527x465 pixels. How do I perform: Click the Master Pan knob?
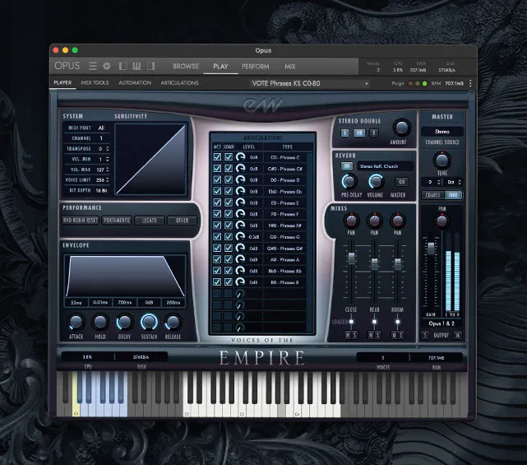441,221
